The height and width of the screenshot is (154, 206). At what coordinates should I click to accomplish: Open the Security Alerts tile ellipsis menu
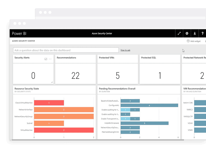click(50, 59)
